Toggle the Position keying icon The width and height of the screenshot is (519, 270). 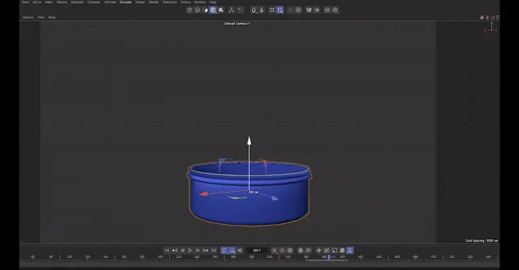[x=319, y=251]
